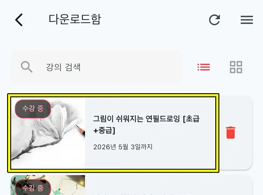Open the hamburger menu
This screenshot has width=263, height=195.
247,20
